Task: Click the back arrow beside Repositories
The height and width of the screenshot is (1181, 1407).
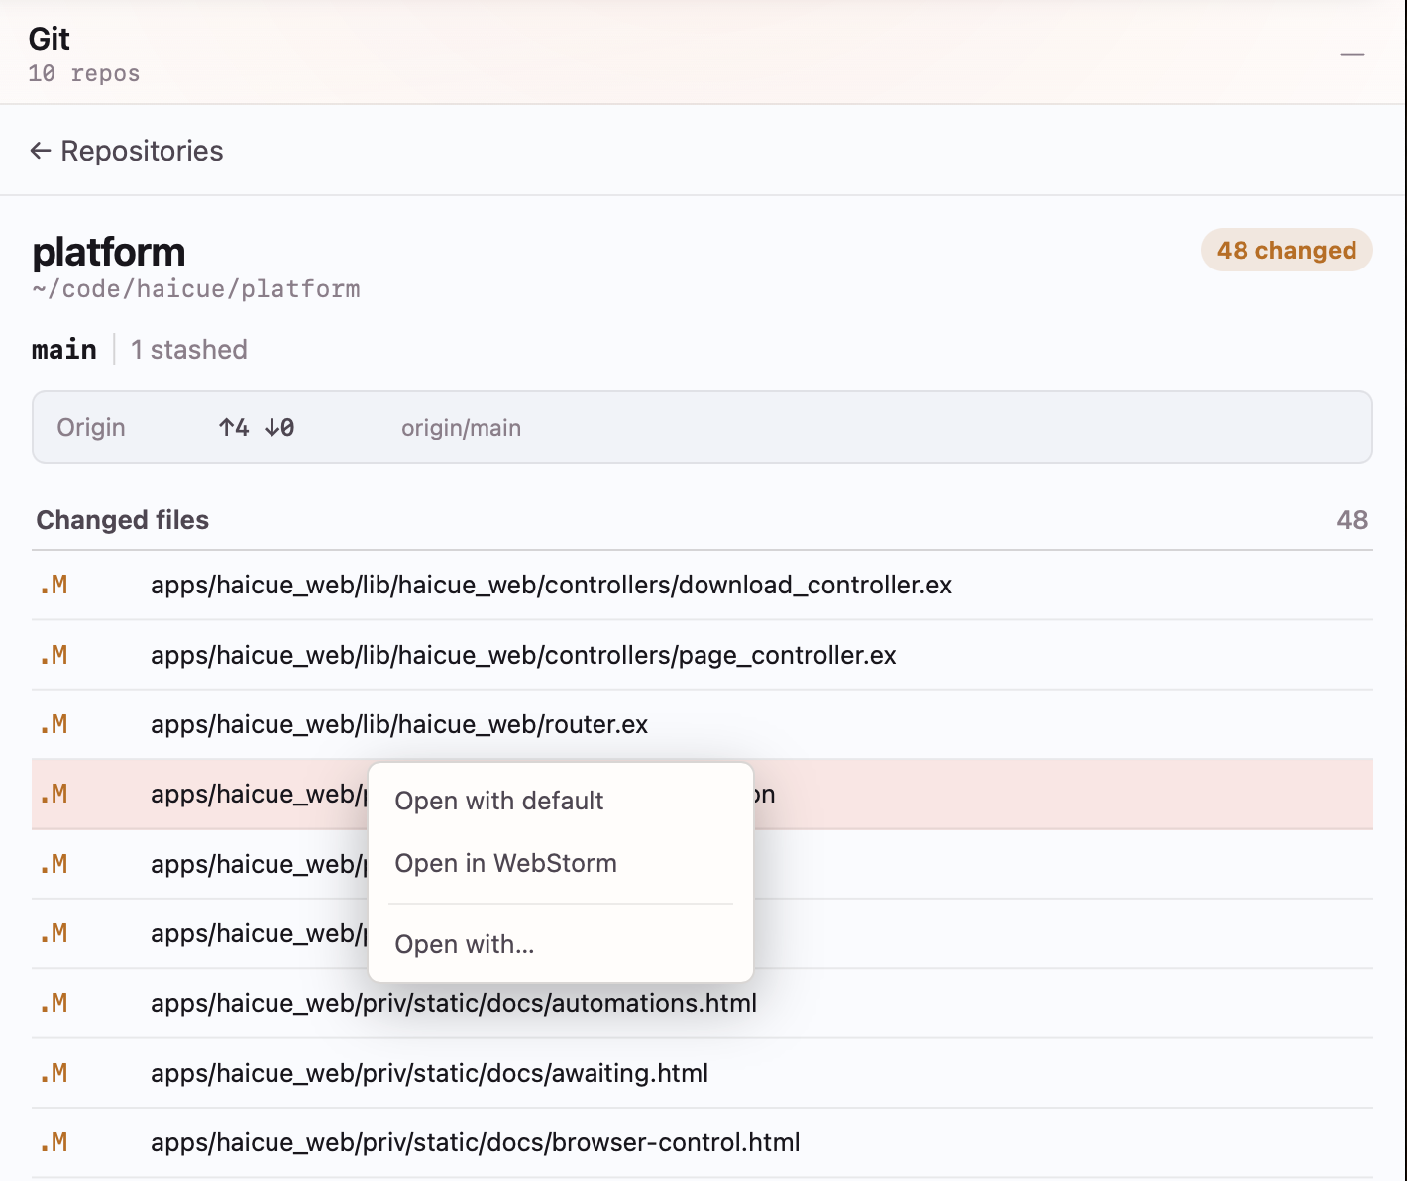Action: [40, 151]
